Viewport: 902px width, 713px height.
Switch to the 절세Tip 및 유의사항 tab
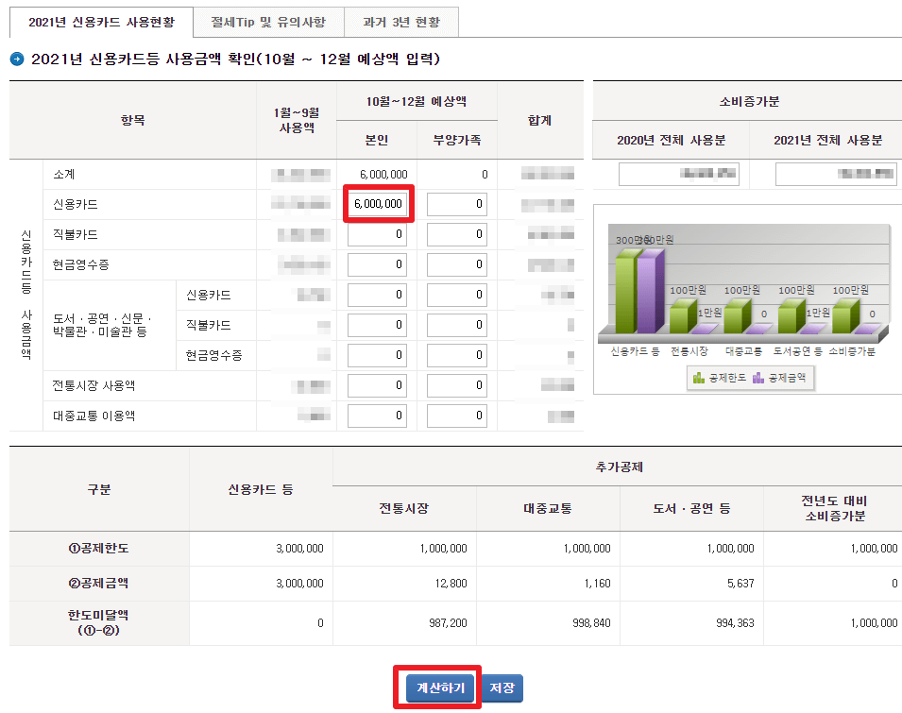[267, 21]
